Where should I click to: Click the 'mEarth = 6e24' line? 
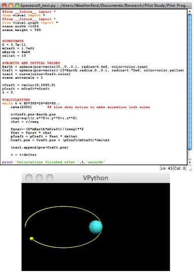(16, 52)
